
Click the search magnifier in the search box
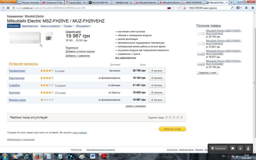point(232,8)
